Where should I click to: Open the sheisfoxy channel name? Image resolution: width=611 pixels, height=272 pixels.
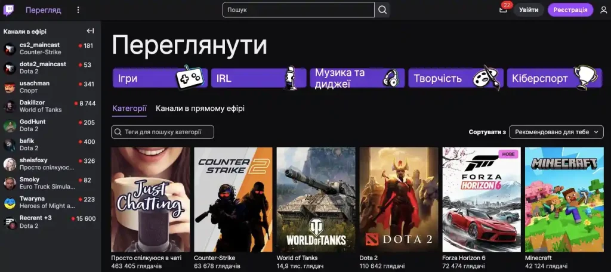[33, 160]
